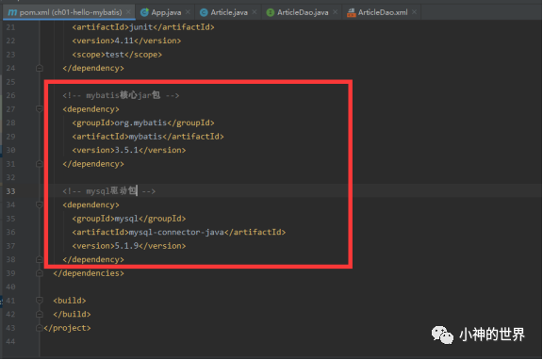Viewport: 543px width, 360px height.
Task: Click the opening build tag on line 41
Action: pyautogui.click(x=69, y=301)
